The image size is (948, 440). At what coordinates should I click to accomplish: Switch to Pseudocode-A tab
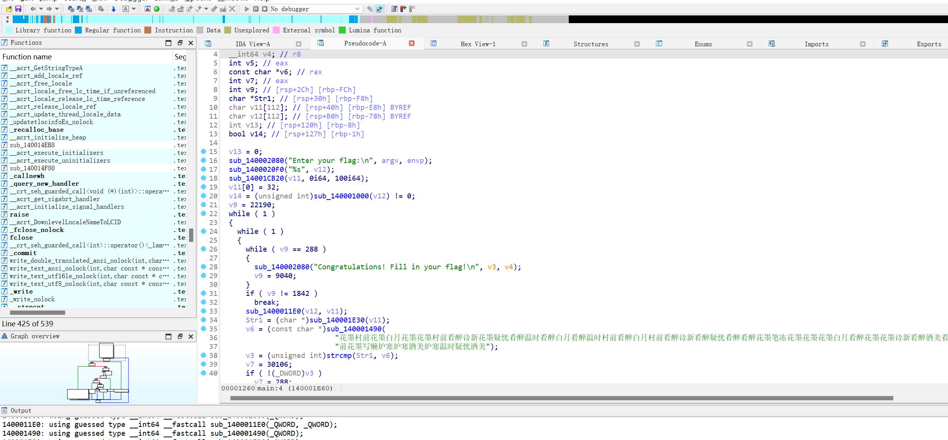(364, 44)
